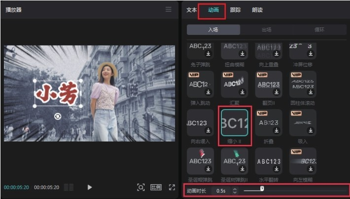This screenshot has height=199, width=350.
Task: Download the 圣诞树弹跳II animation
Action: [x=243, y=169]
